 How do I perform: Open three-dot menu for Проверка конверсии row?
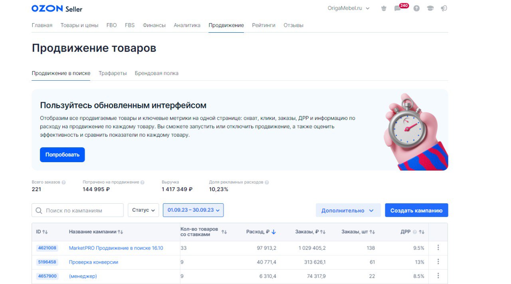[x=438, y=262]
